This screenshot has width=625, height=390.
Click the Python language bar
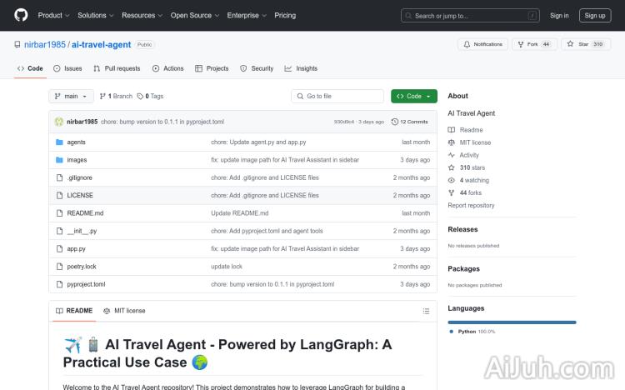(512, 322)
